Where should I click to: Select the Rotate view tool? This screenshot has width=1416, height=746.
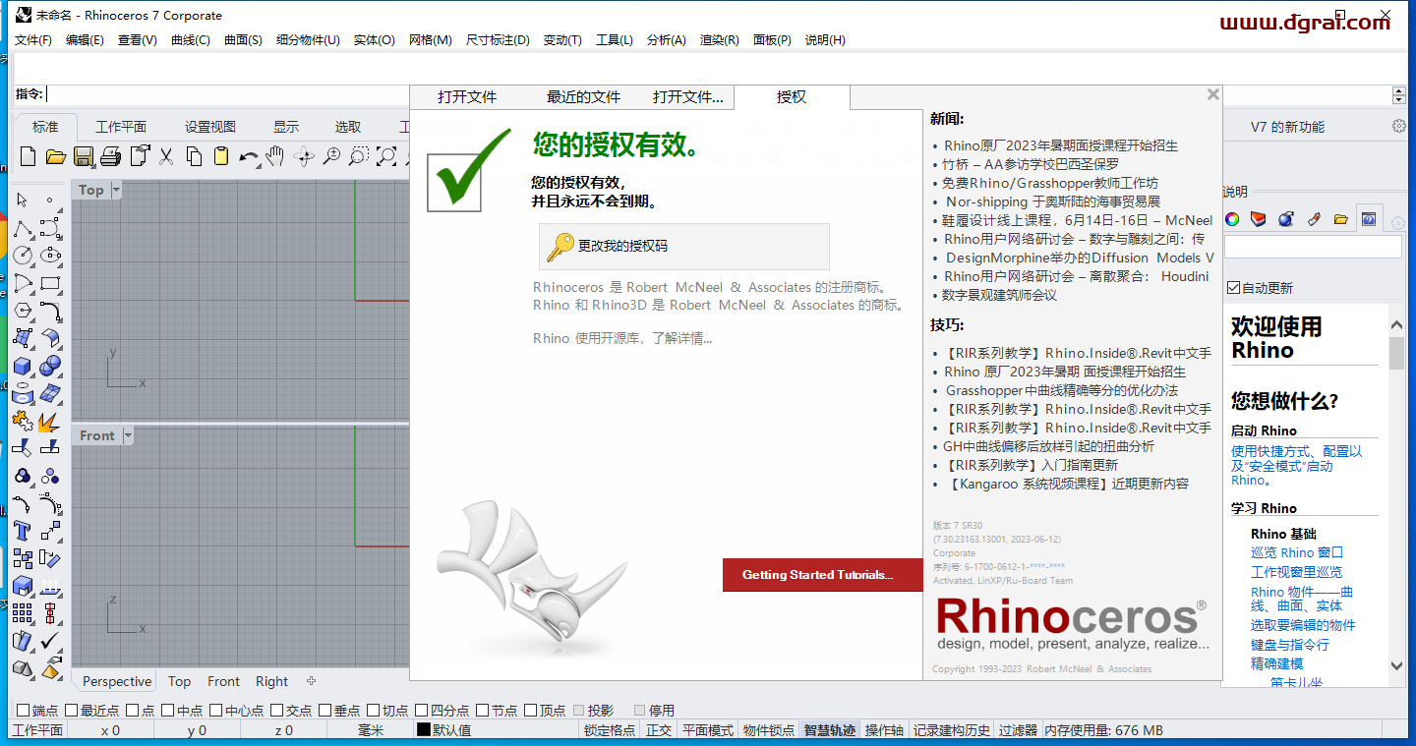tap(304, 156)
